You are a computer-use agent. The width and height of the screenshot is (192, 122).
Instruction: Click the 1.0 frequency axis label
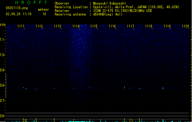(2, 55)
